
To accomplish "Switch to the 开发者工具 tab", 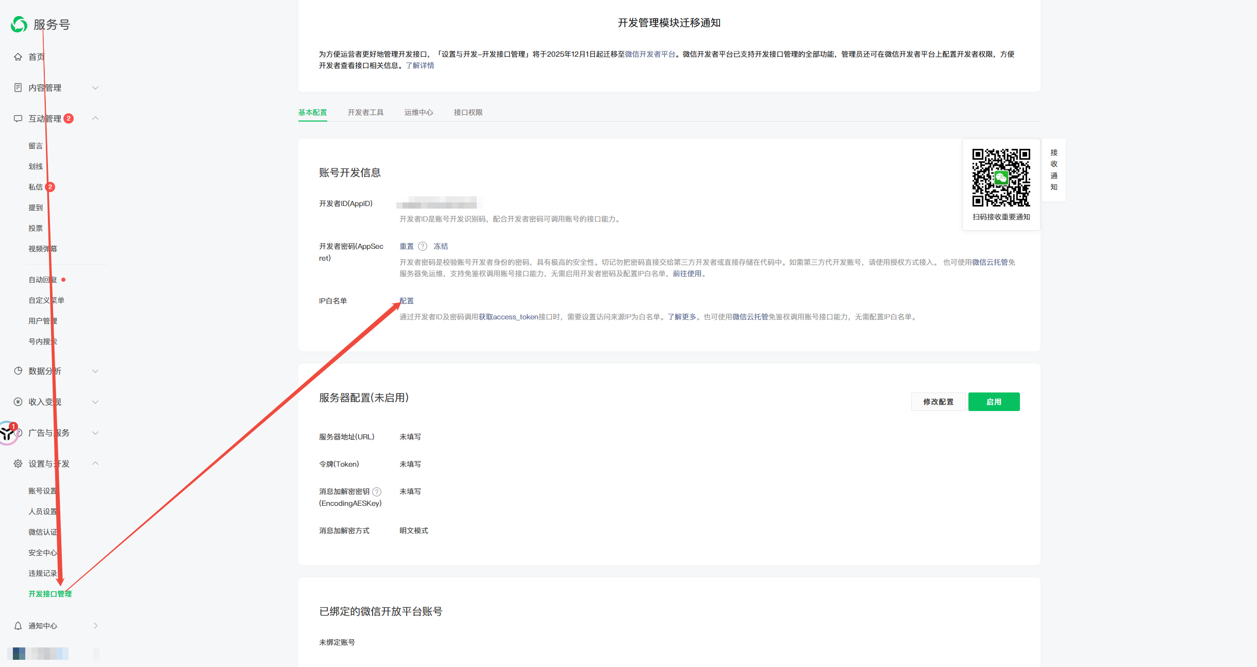I will [365, 112].
